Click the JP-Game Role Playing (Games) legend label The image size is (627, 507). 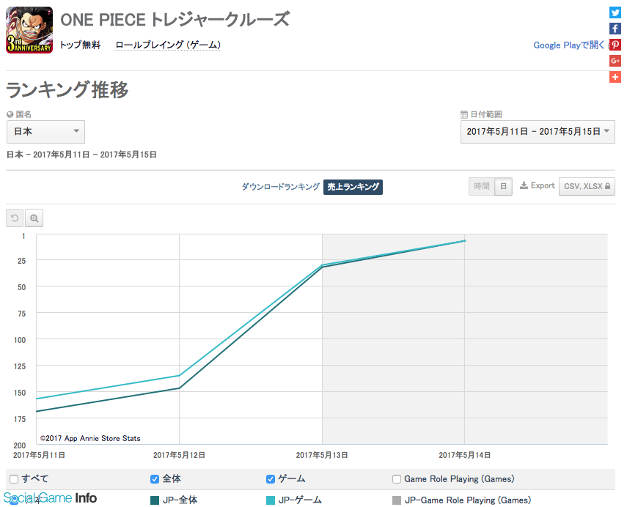pos(468,500)
